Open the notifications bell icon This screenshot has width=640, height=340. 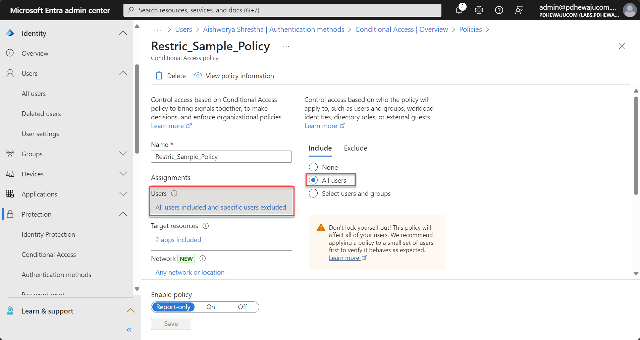coord(459,10)
